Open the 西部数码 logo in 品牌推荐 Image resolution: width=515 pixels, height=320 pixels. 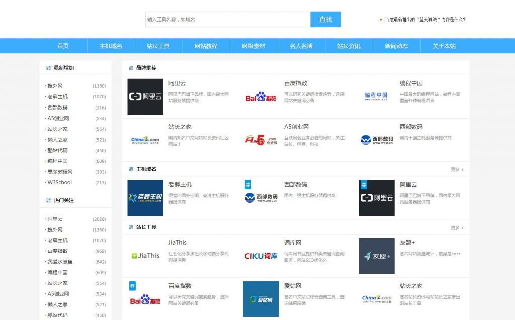pos(376,140)
